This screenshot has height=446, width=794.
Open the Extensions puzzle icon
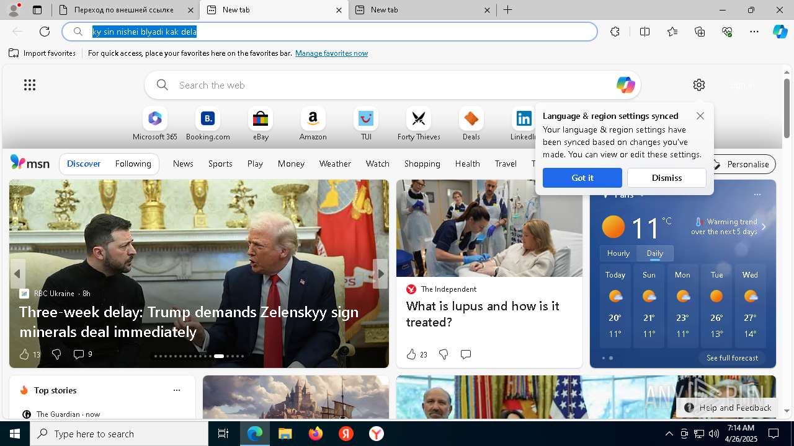615,32
